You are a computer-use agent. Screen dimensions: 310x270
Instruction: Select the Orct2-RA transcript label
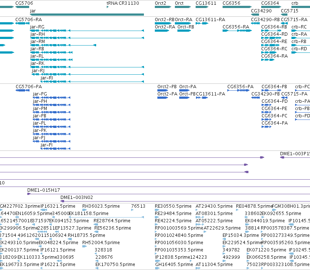tap(165, 27)
